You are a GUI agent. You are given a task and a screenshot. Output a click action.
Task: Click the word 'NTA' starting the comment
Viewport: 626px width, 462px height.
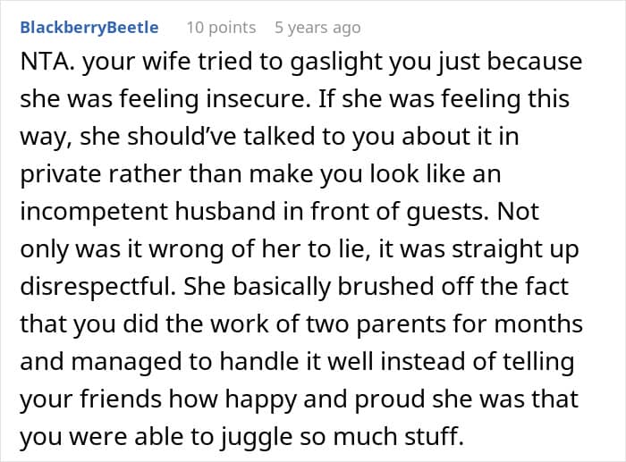[41, 63]
